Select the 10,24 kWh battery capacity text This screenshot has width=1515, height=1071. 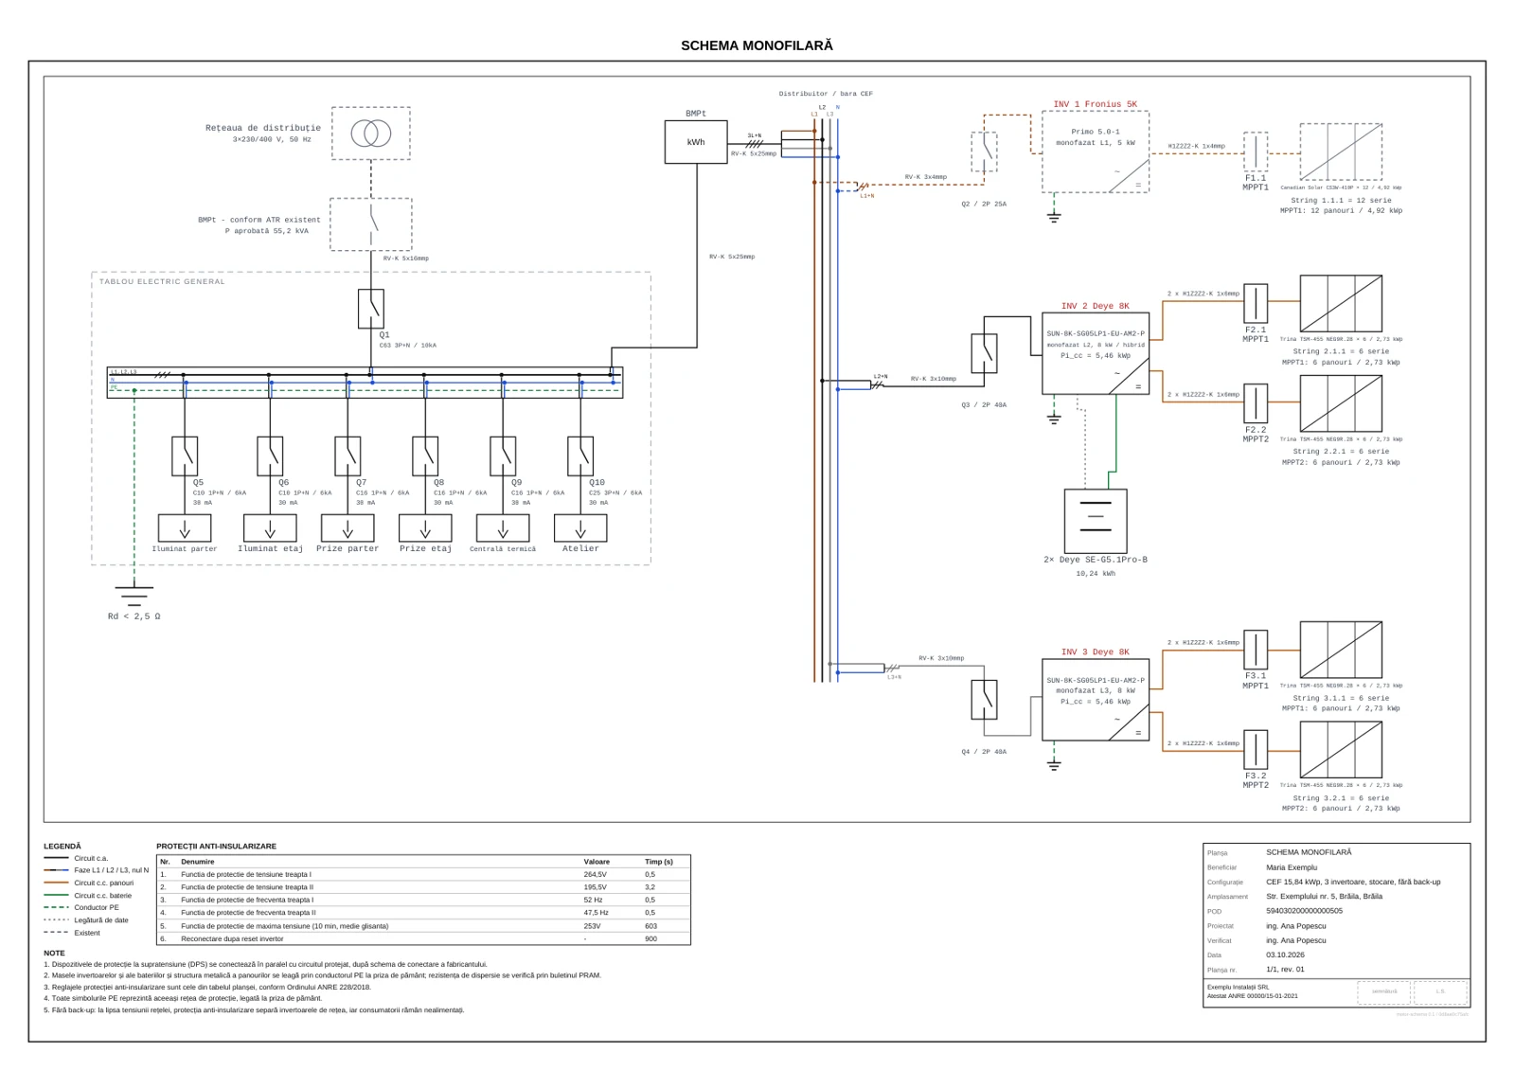tap(1096, 573)
